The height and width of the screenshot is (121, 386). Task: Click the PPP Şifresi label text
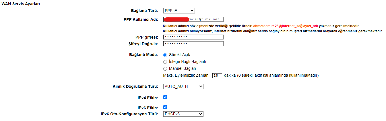click(x=147, y=37)
